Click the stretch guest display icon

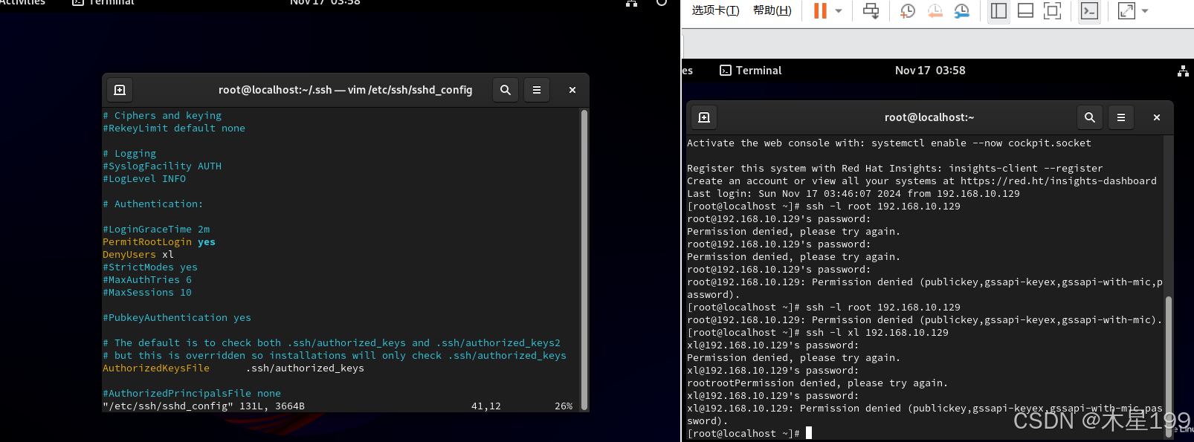coord(1126,10)
